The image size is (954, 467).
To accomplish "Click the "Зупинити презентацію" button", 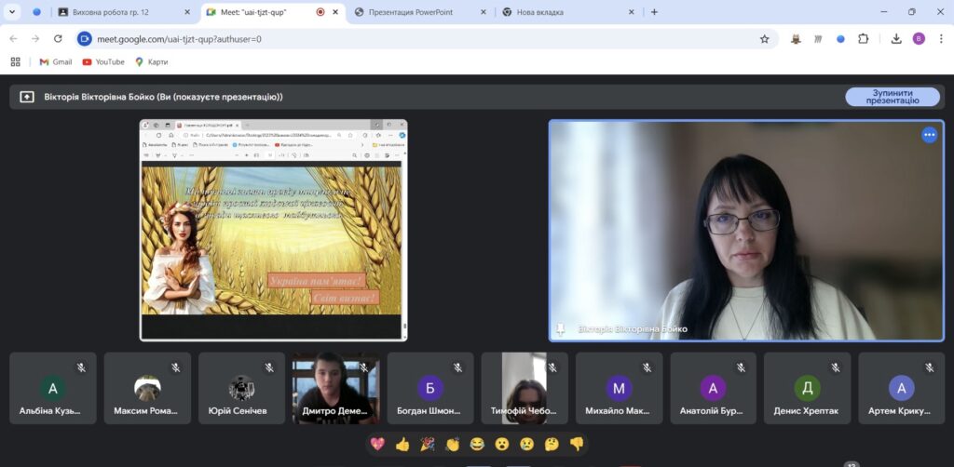I will click(892, 97).
